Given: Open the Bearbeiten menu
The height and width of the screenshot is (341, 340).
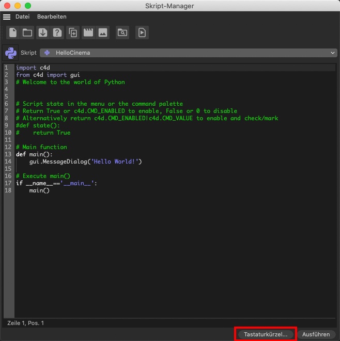Looking at the screenshot, I should [x=52, y=17].
